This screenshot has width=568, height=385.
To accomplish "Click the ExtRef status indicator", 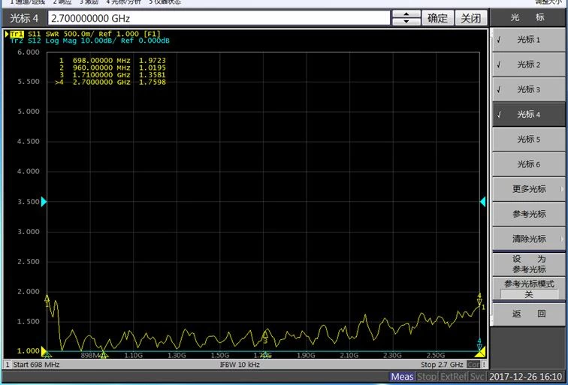I will [x=453, y=377].
